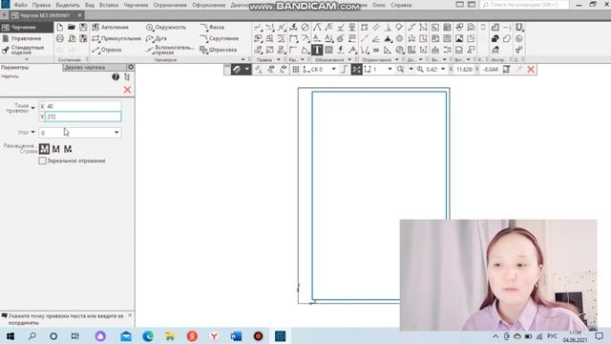Open Microsoft Edge from taskbar
This screenshot has width=611, height=344.
pos(148,336)
